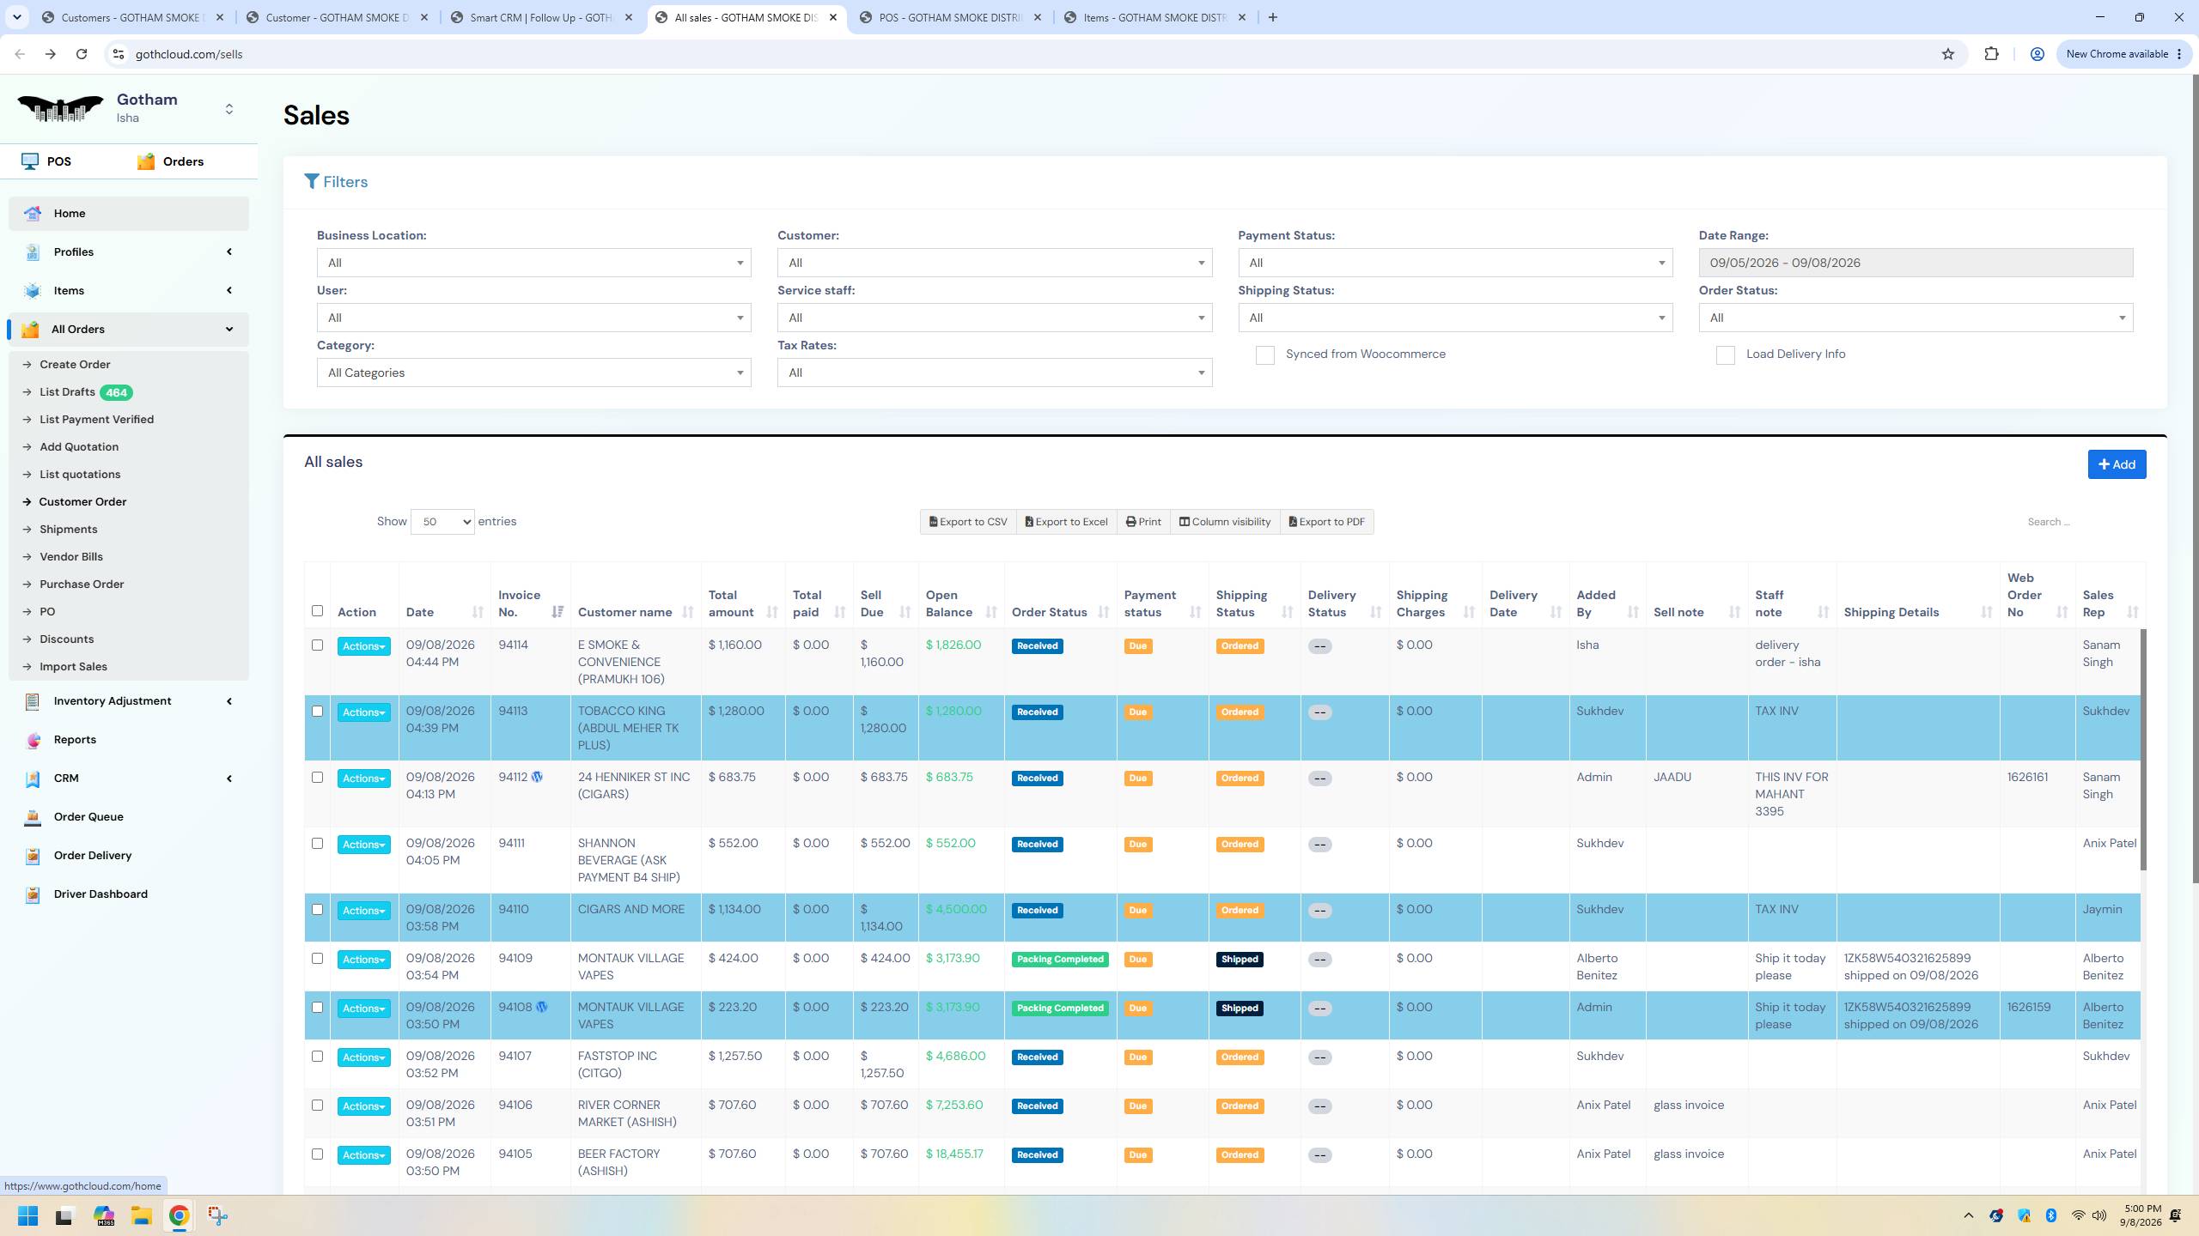Open the Payment Status filter dropdown
2199x1236 pixels.
click(1455, 263)
